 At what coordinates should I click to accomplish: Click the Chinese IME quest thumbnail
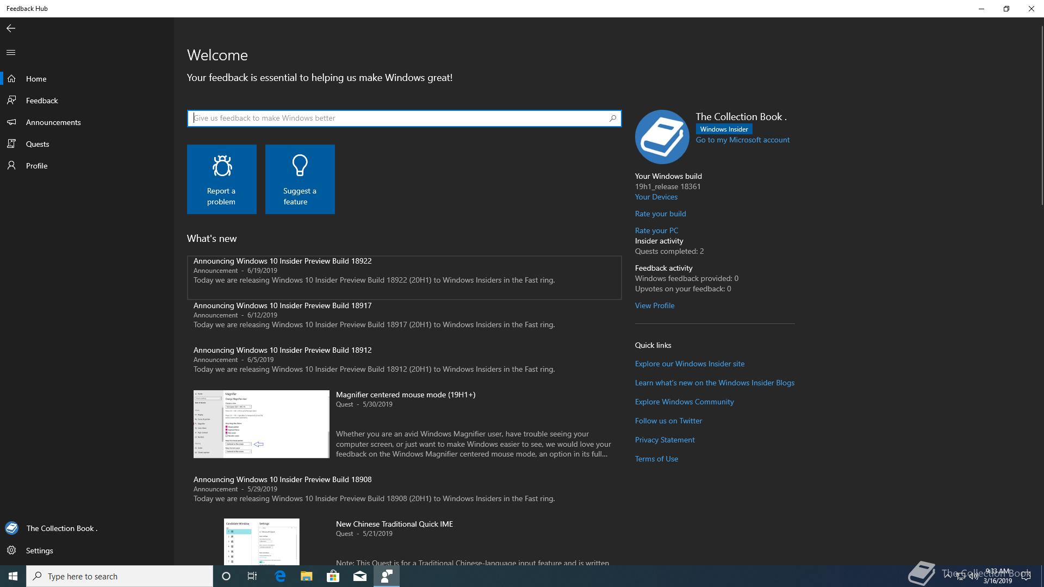[x=262, y=542]
